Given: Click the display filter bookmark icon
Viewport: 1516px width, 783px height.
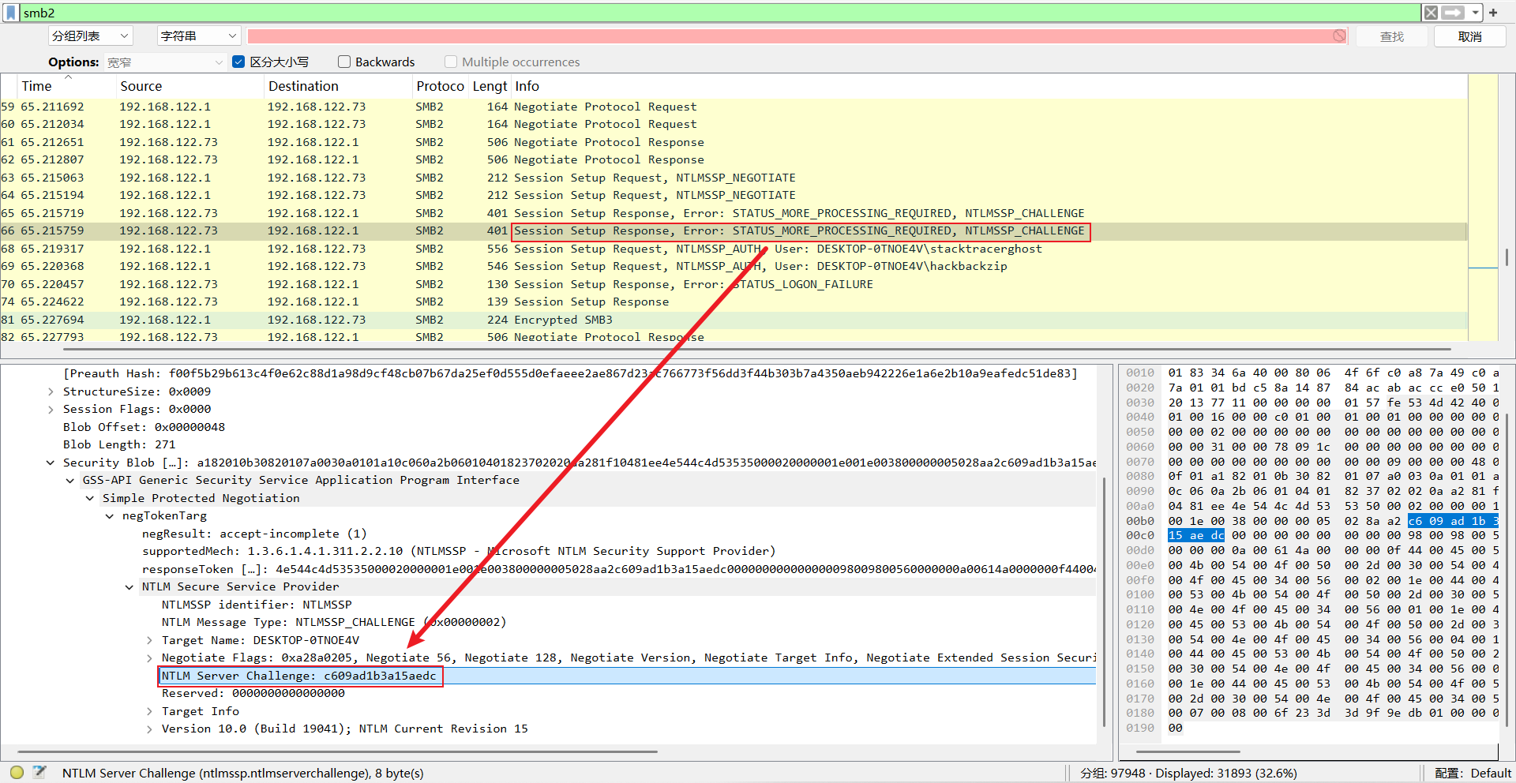Looking at the screenshot, I should coord(11,13).
